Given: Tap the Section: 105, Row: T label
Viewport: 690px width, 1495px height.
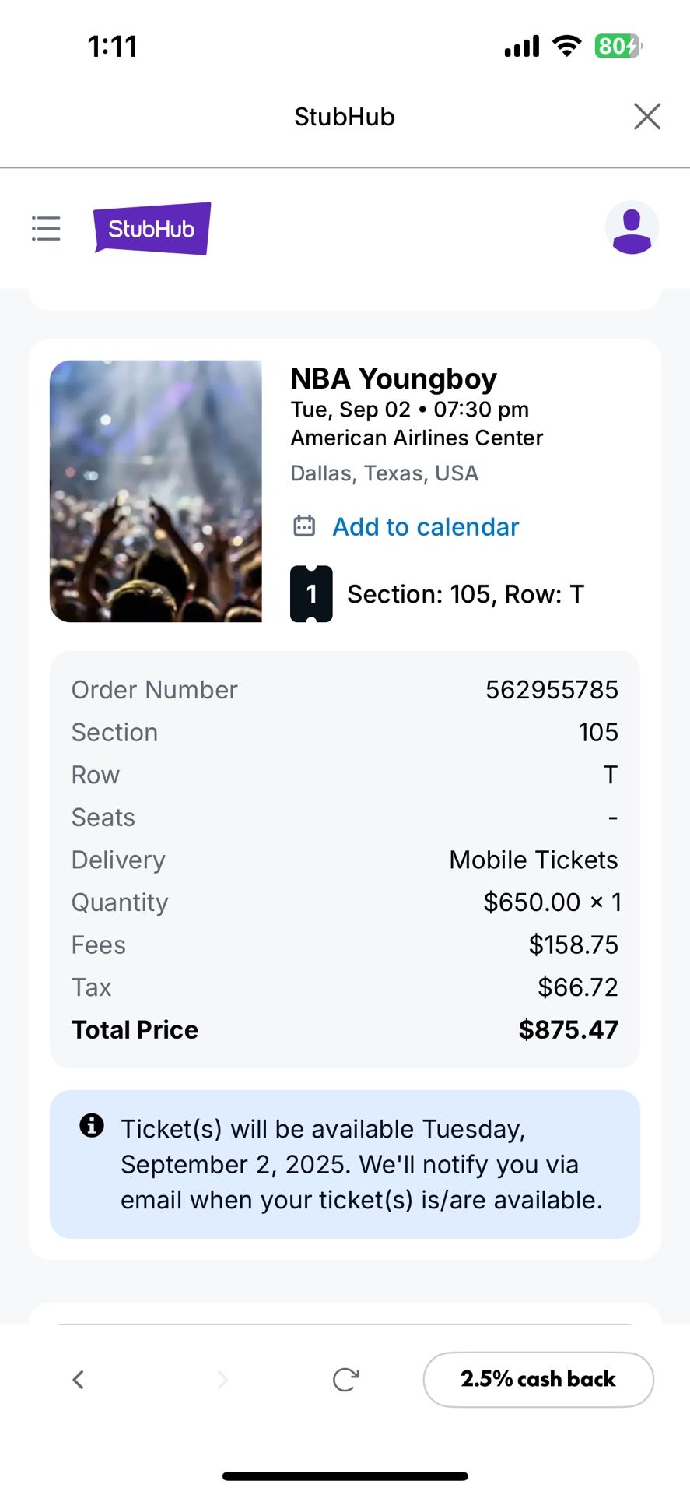Looking at the screenshot, I should point(465,595).
